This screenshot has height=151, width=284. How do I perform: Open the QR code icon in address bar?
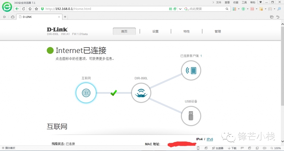[171, 9]
